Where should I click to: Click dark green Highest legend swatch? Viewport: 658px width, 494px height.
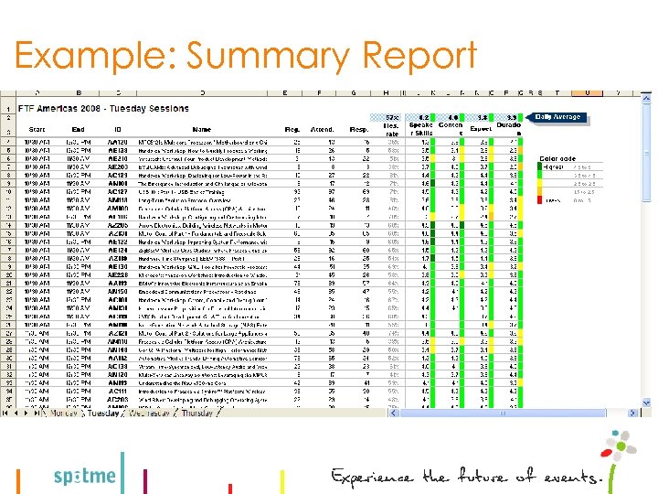coord(540,166)
